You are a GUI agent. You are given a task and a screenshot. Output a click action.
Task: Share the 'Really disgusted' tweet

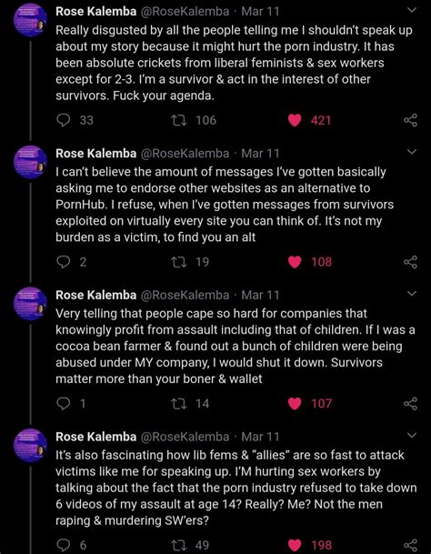click(410, 120)
